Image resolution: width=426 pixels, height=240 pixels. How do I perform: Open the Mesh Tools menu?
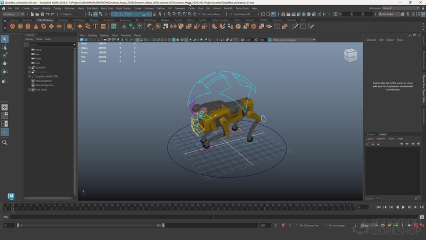(107, 8)
